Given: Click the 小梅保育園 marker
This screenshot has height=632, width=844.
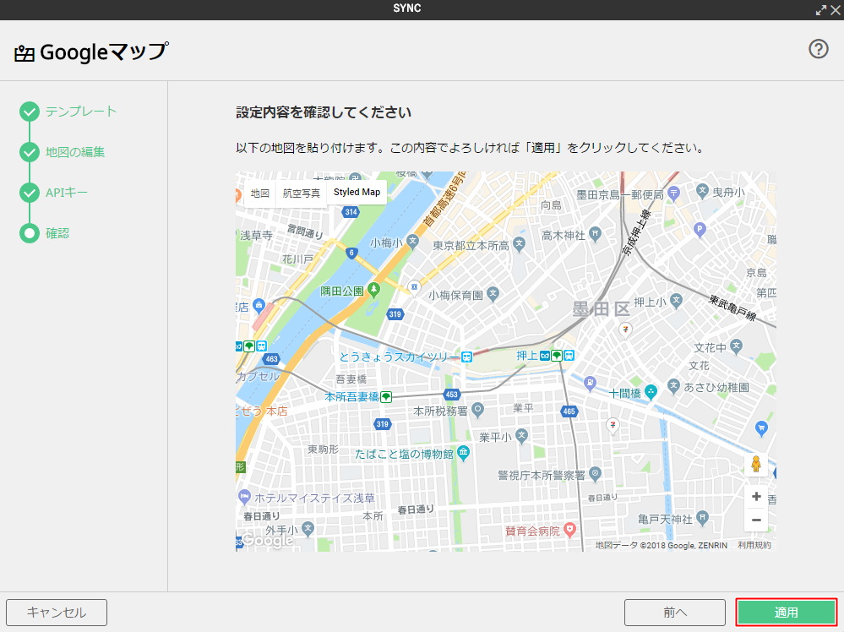Looking at the screenshot, I should click(x=493, y=294).
